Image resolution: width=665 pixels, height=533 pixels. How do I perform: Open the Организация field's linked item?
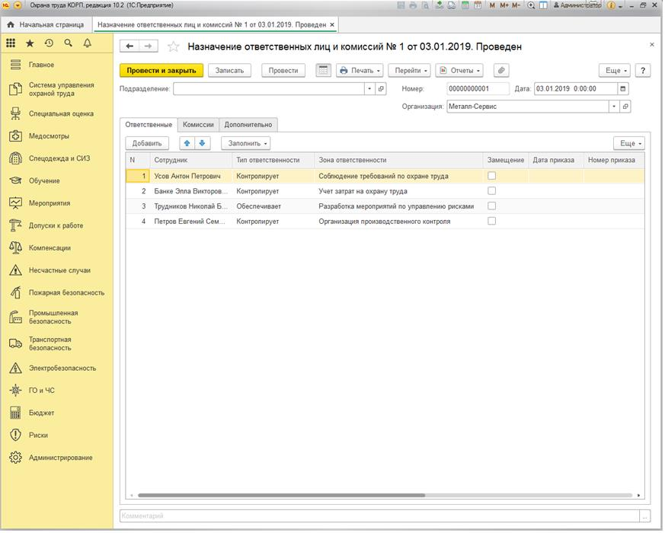click(x=626, y=107)
